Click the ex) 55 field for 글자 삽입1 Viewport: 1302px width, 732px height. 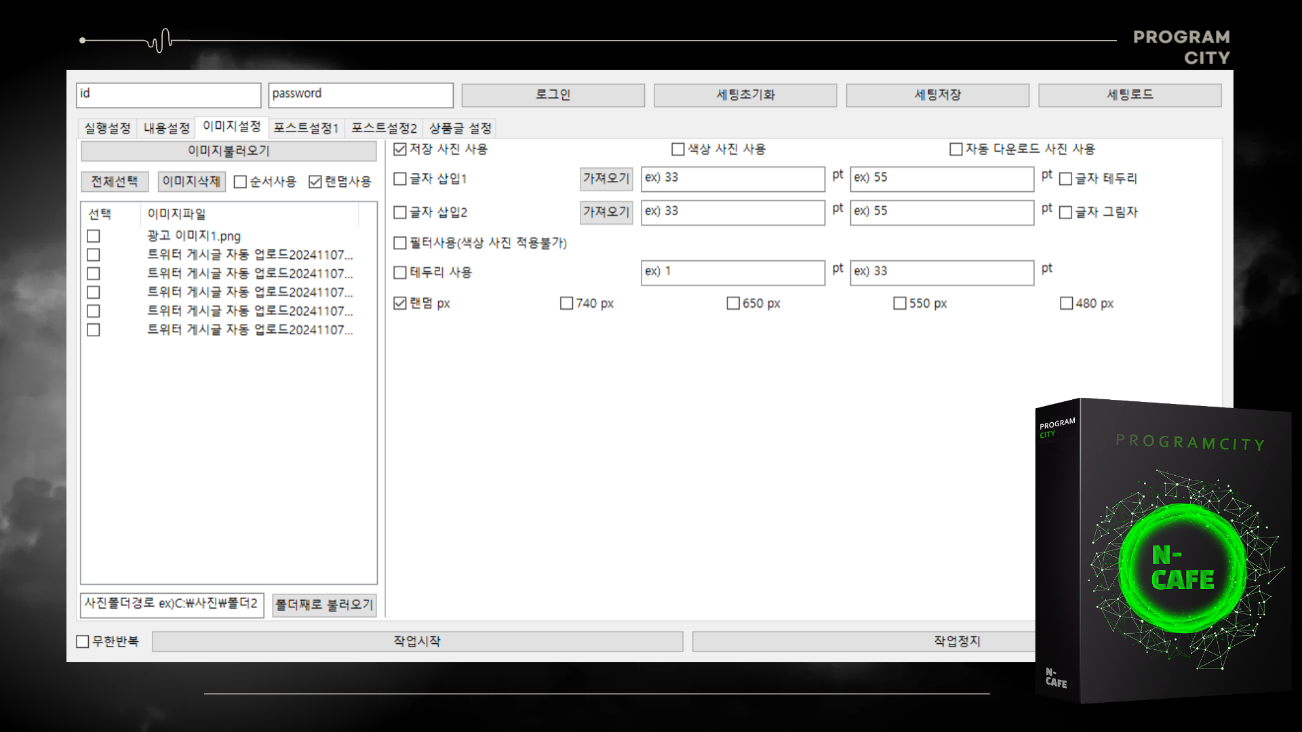(x=942, y=179)
